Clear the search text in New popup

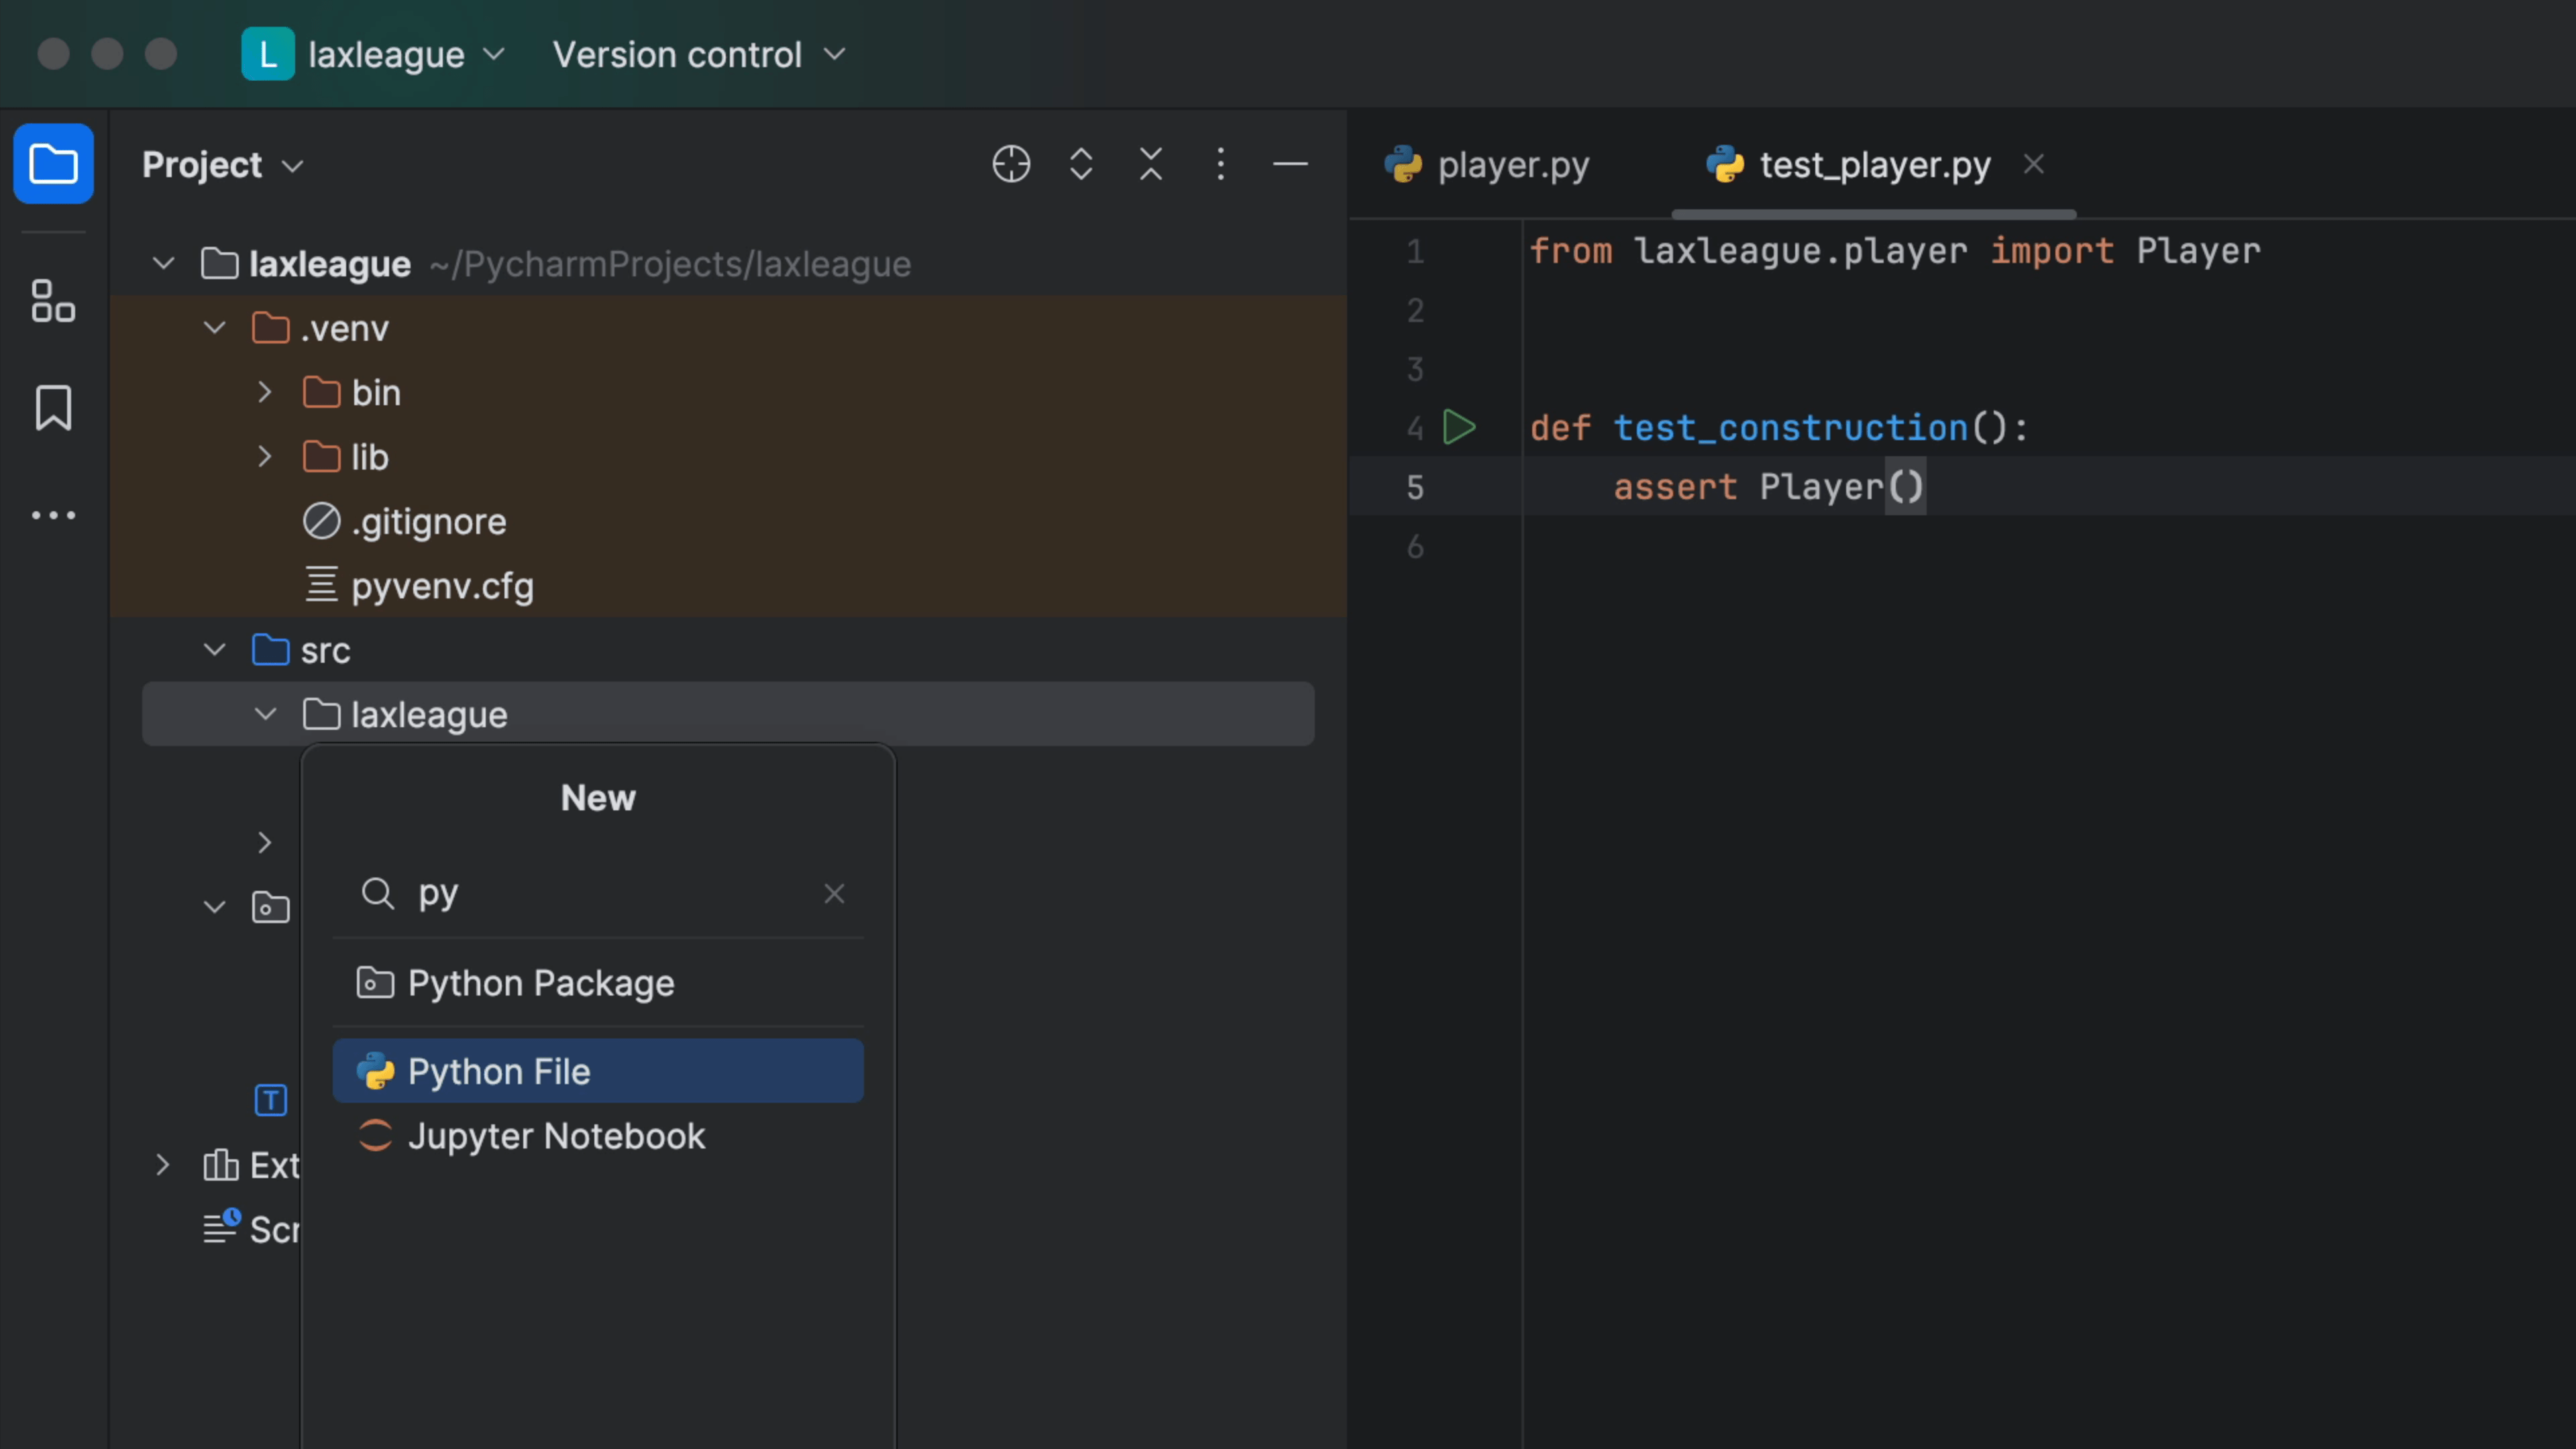coord(834,893)
